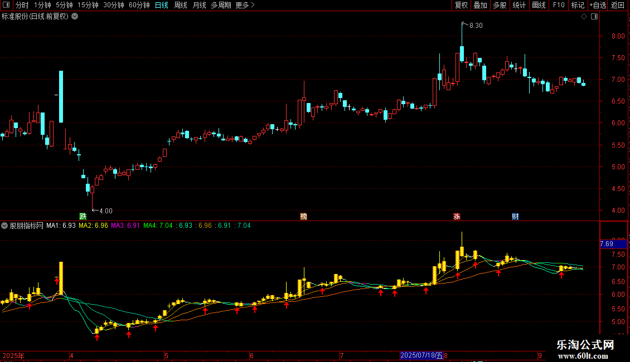Viewport: 630px width, 362px height.
Task: Switch to 周线 weekly chart
Action: (181, 5)
